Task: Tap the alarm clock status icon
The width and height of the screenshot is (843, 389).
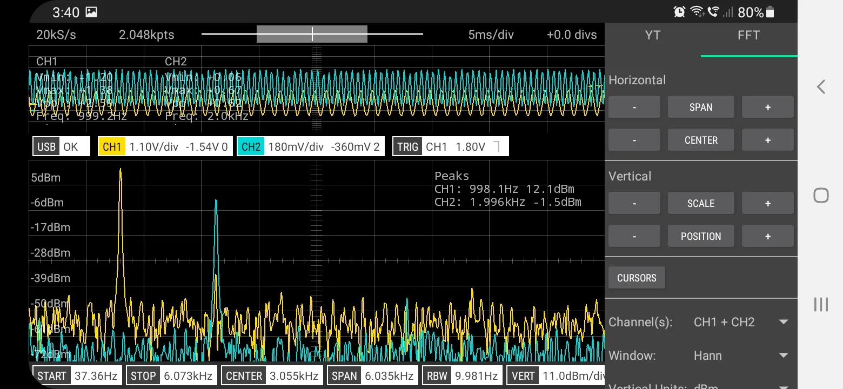Action: point(679,12)
